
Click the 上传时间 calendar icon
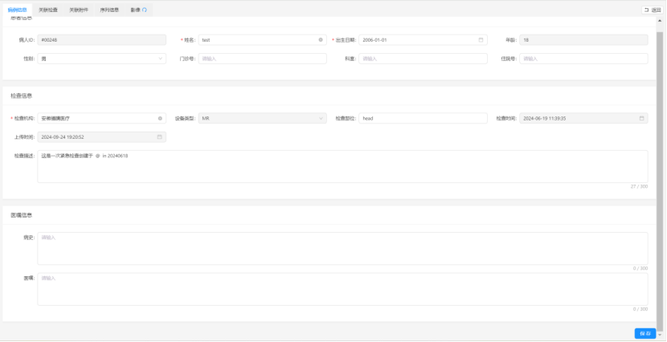[160, 137]
